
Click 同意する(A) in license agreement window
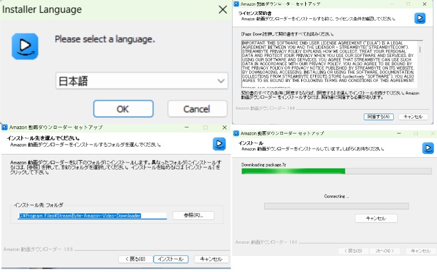pyautogui.click(x=378, y=117)
